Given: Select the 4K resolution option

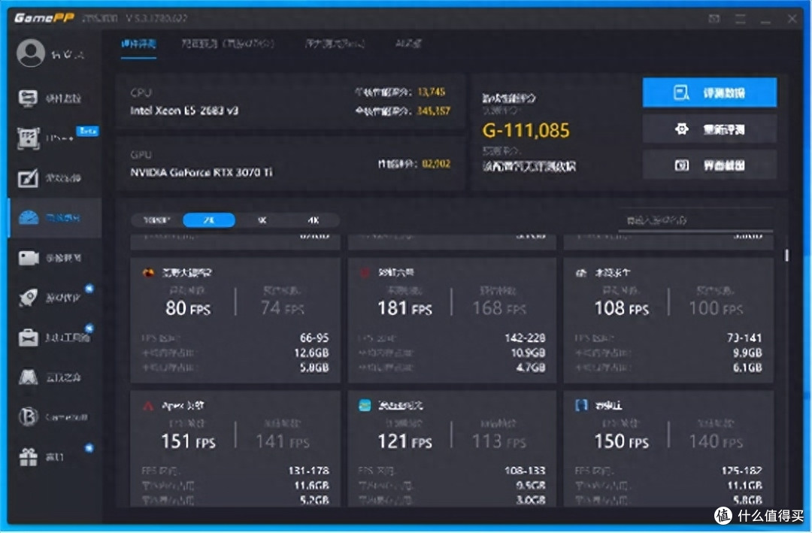Looking at the screenshot, I should coord(314,220).
